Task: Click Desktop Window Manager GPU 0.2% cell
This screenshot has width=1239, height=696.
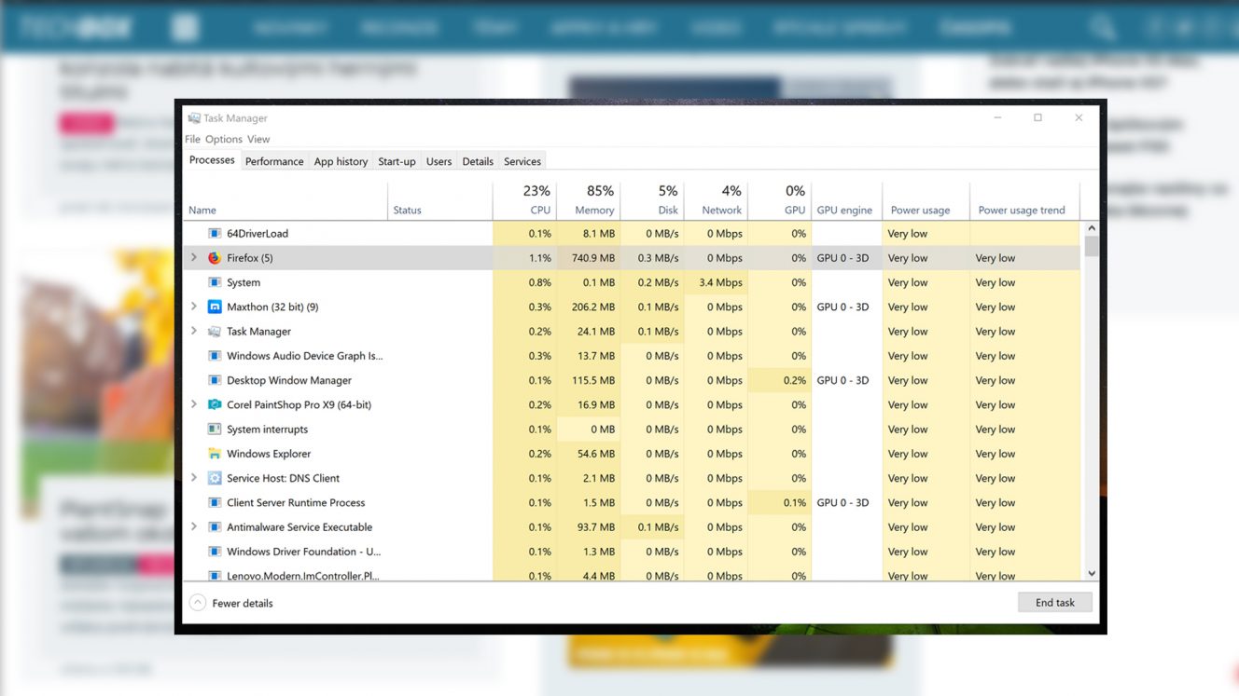Action: [x=779, y=380]
